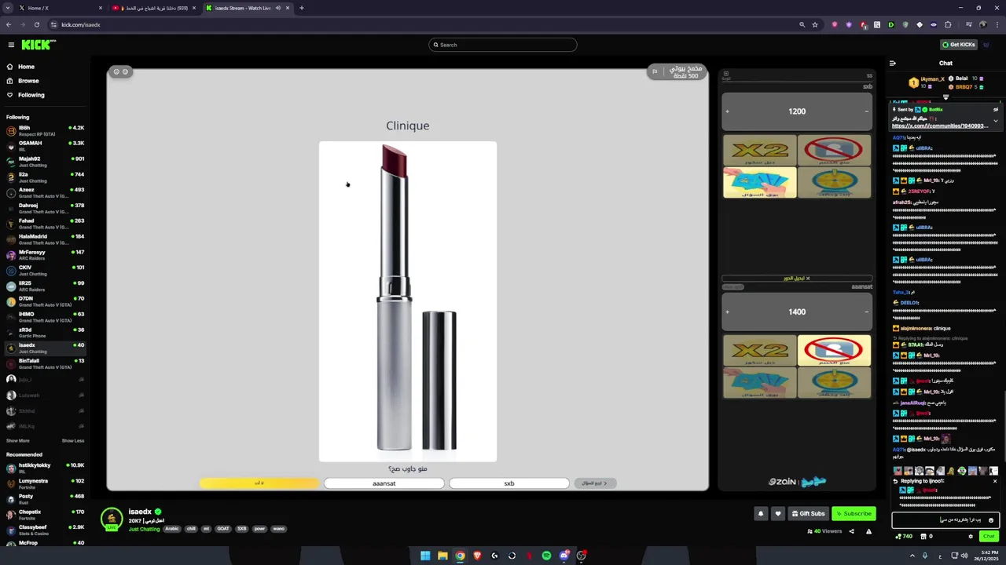Click the bell notification button under the stream
1006x565 pixels.
click(760, 513)
